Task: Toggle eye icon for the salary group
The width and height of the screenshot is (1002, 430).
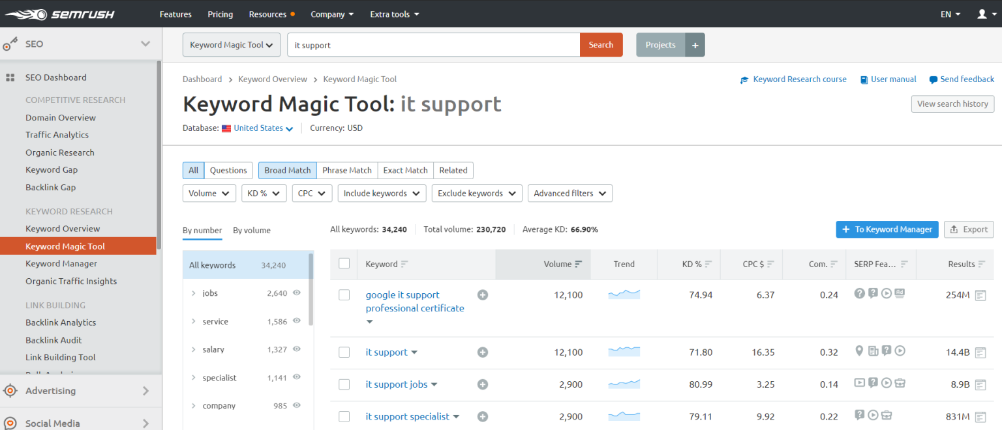Action: tap(297, 349)
